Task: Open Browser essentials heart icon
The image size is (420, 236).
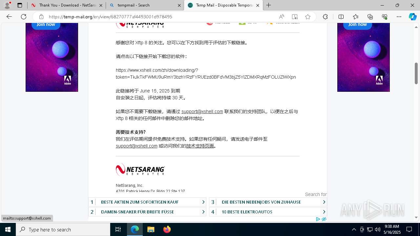Action: [385, 17]
